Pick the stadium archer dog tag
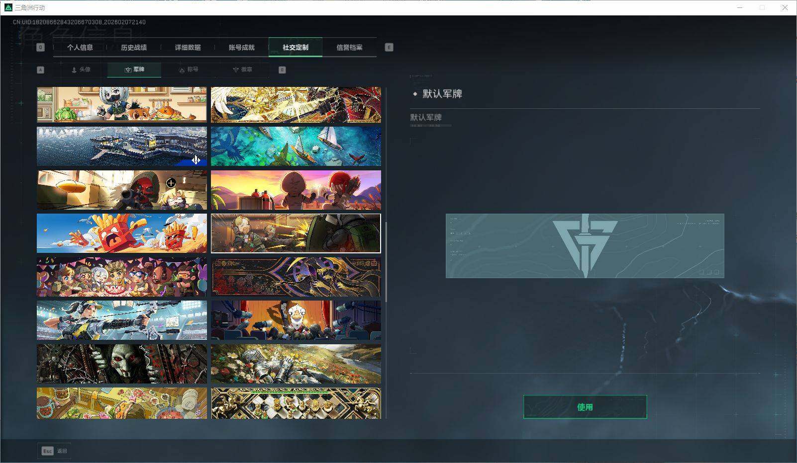797x463 pixels. click(x=122, y=320)
